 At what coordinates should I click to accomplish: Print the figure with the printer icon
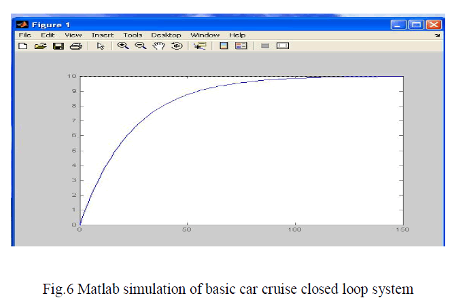(75, 46)
